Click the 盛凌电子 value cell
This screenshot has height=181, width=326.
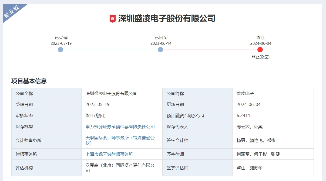point(273,94)
